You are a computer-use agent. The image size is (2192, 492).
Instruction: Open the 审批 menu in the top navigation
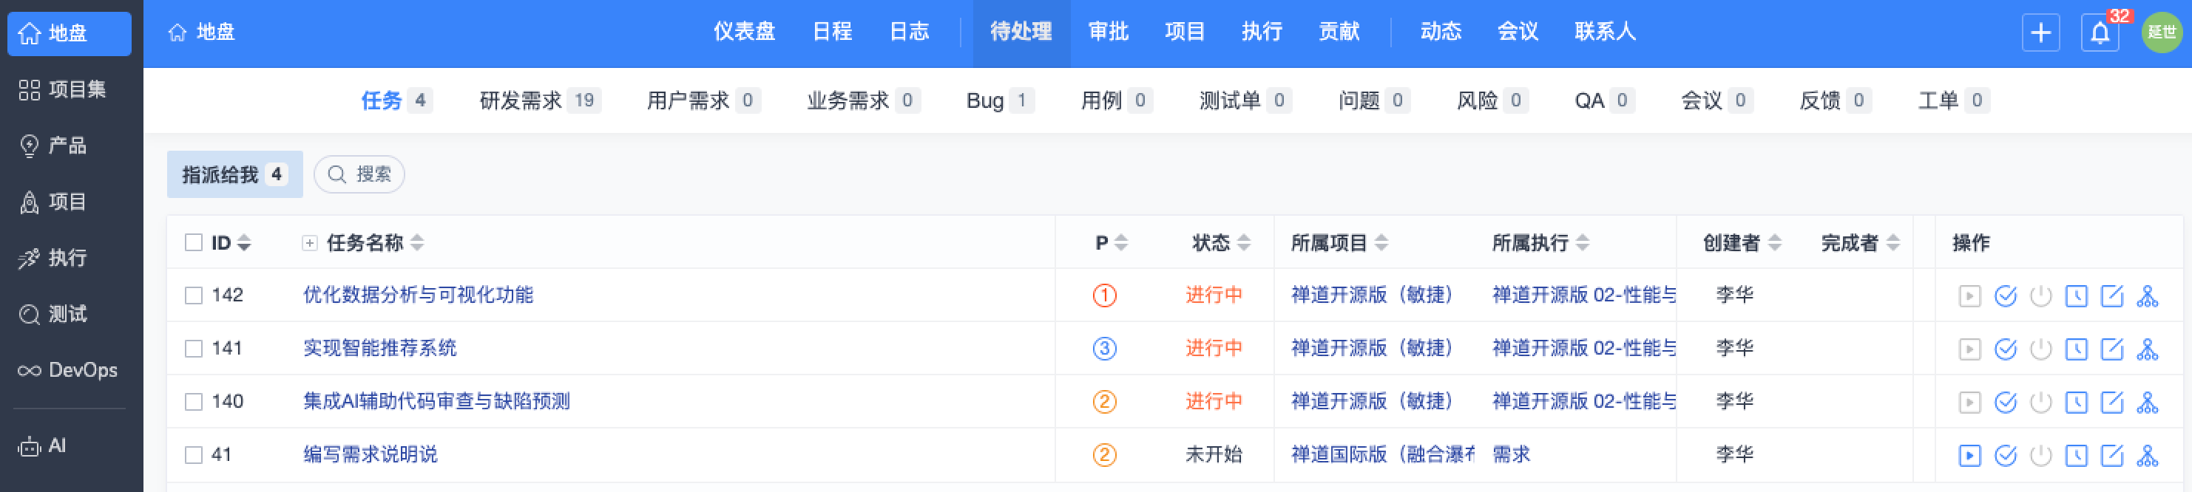[x=1108, y=33]
